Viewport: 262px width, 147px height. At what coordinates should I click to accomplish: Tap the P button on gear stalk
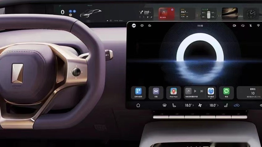click(107, 55)
